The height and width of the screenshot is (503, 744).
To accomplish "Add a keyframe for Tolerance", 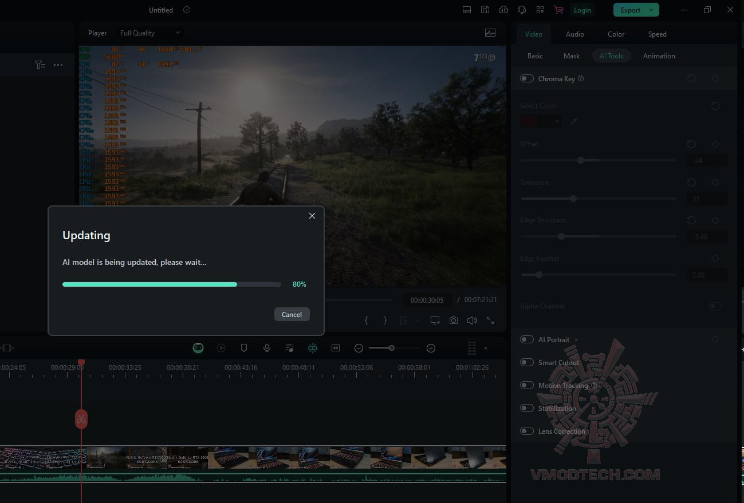I will [x=715, y=183].
